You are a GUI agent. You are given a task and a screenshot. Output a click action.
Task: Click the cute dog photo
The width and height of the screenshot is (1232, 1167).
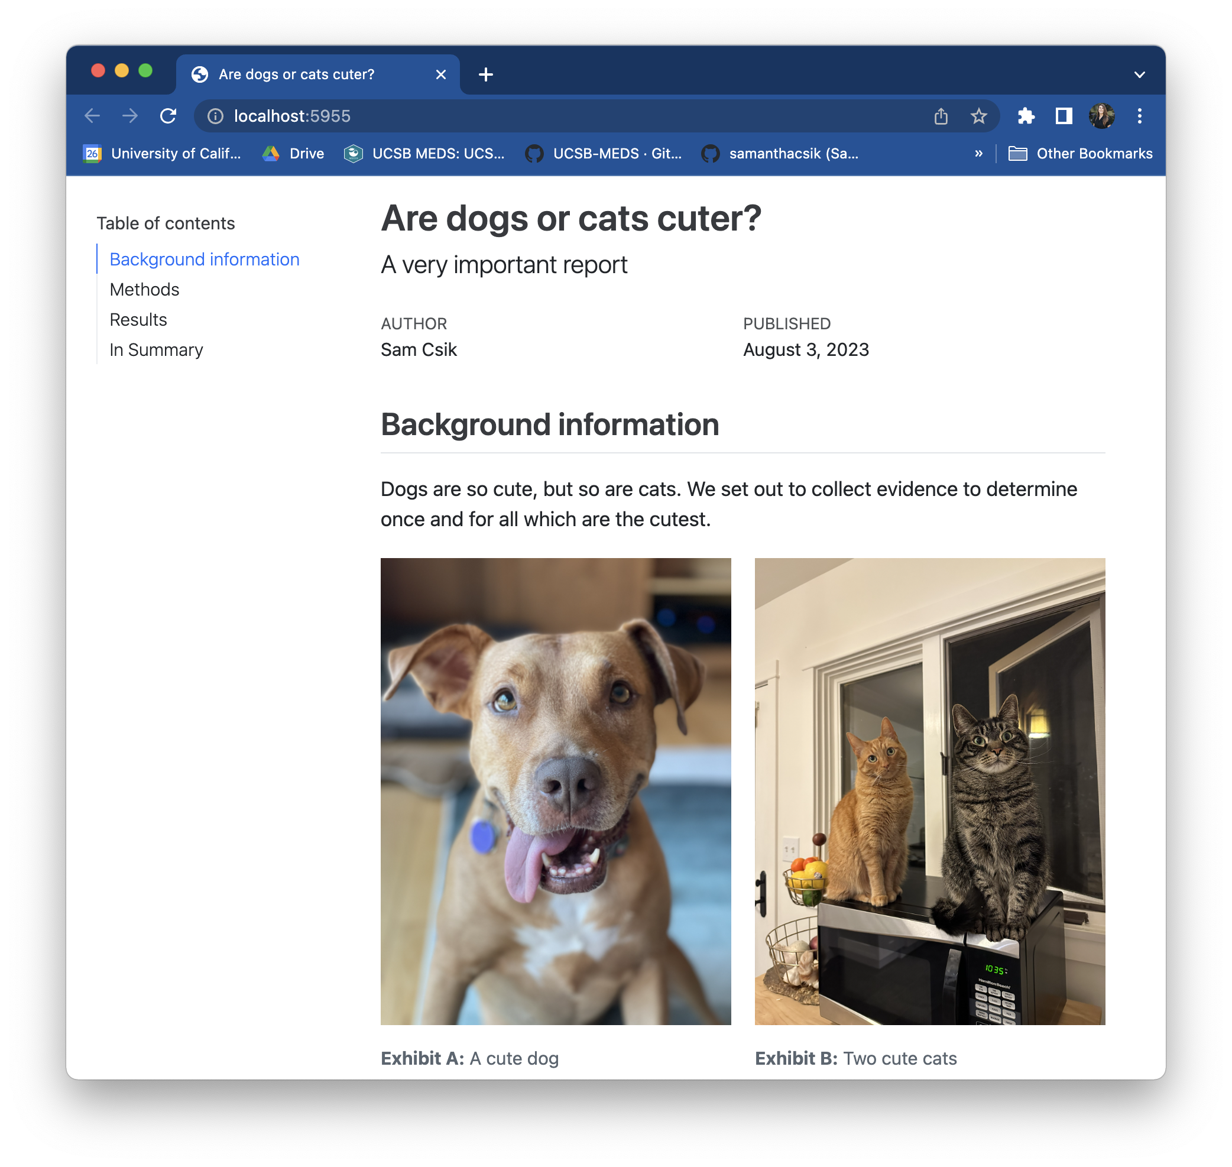555,791
